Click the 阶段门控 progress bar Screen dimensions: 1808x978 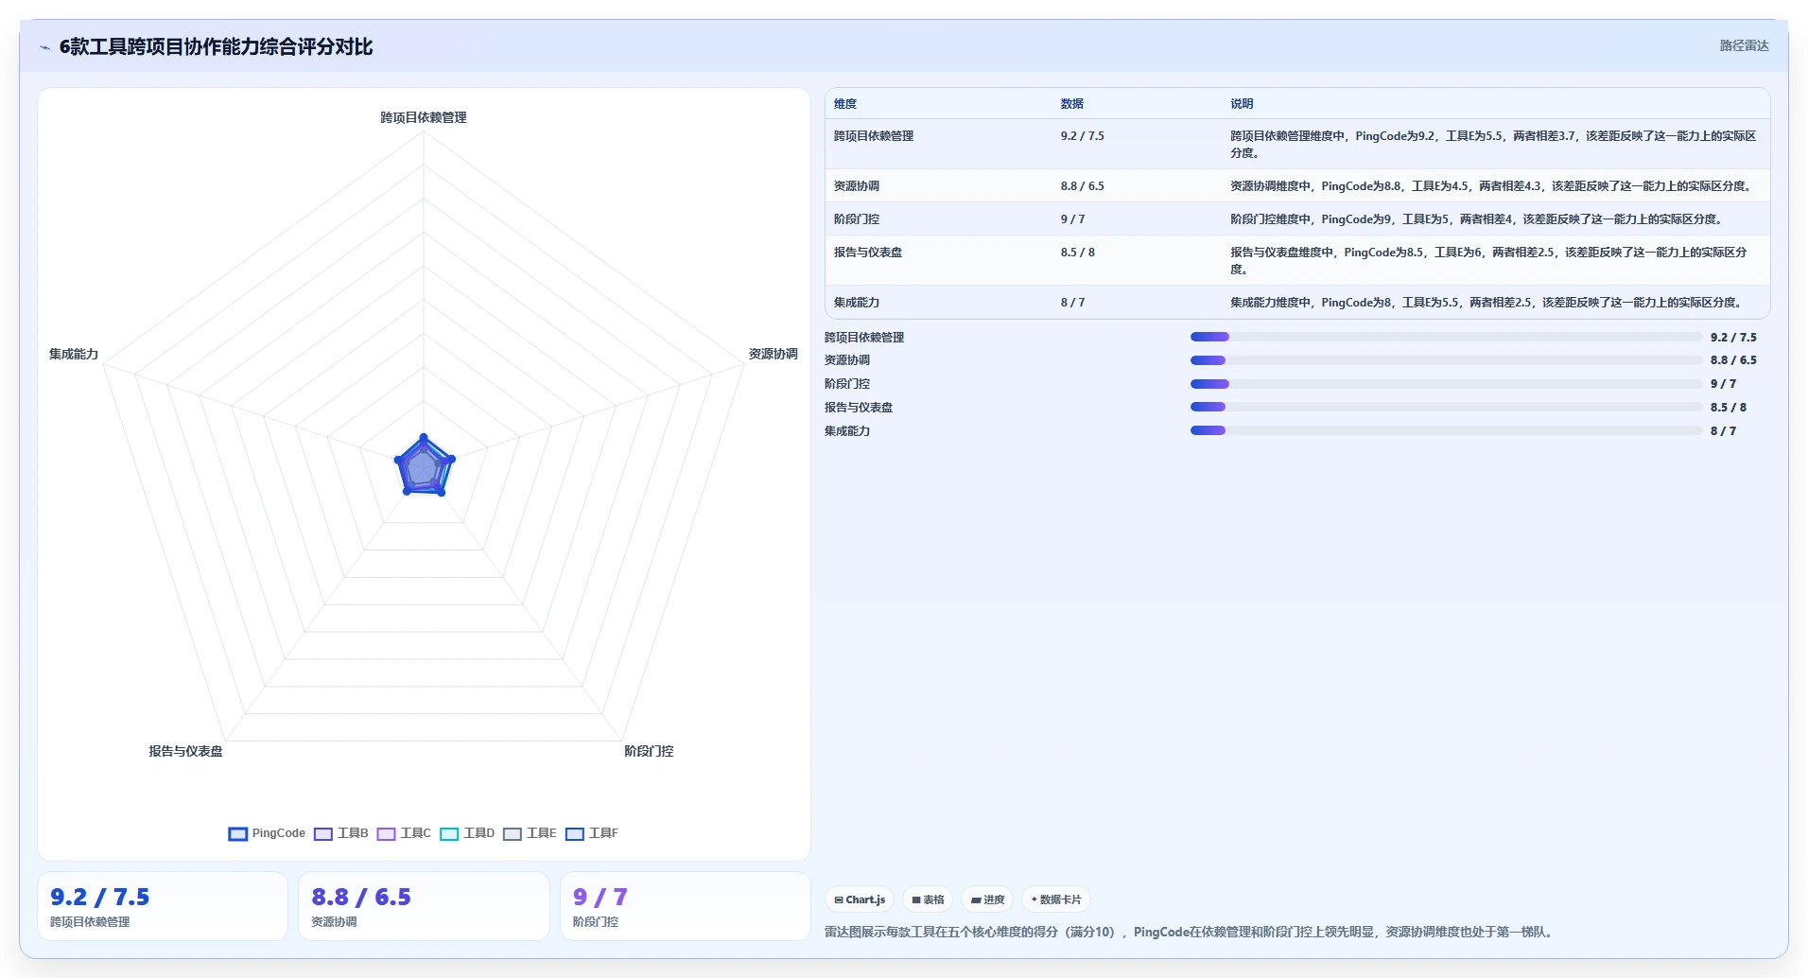pos(1446,384)
